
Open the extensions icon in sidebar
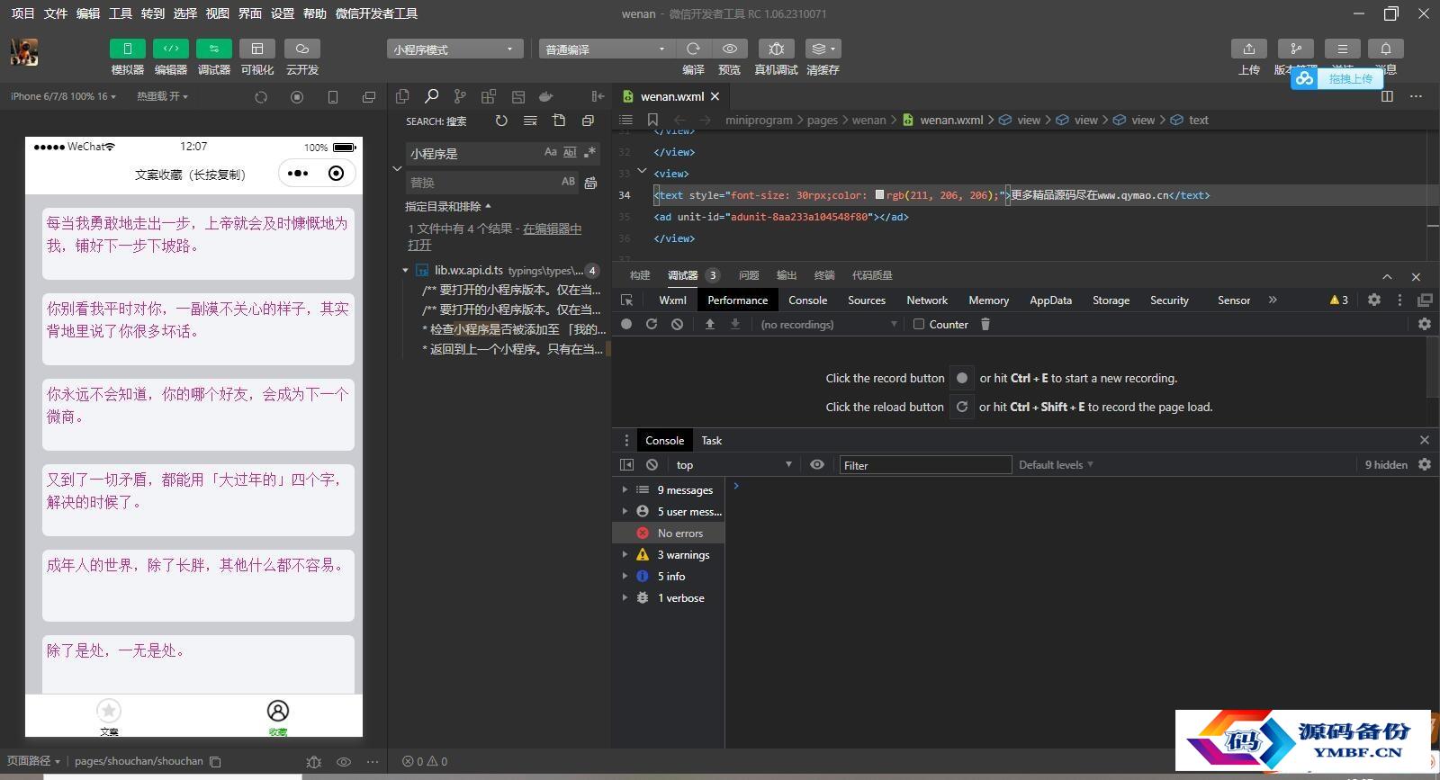489,96
